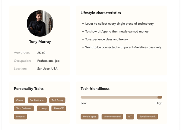Click the Tech-friendliness slider handle
Screen dimensions: 181x130
pos(160,97)
